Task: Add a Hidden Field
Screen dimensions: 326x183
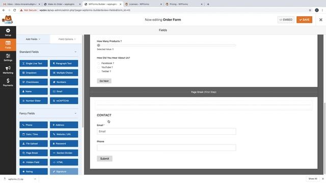Action: [34, 162]
